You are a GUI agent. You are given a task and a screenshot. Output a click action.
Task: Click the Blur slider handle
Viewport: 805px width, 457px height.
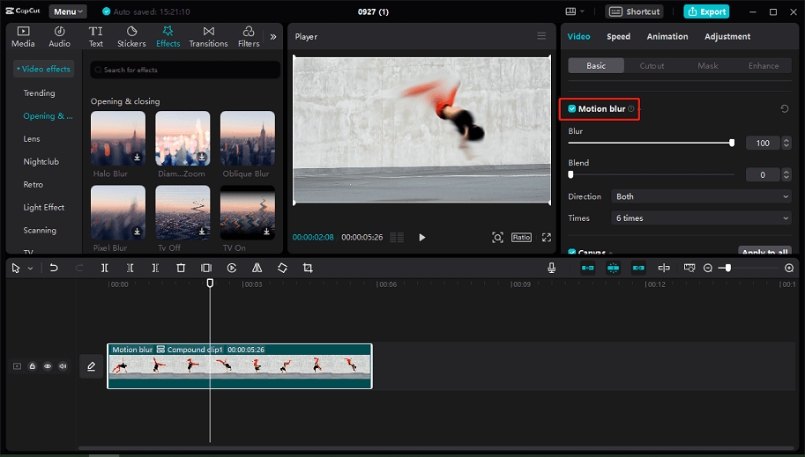coord(732,143)
